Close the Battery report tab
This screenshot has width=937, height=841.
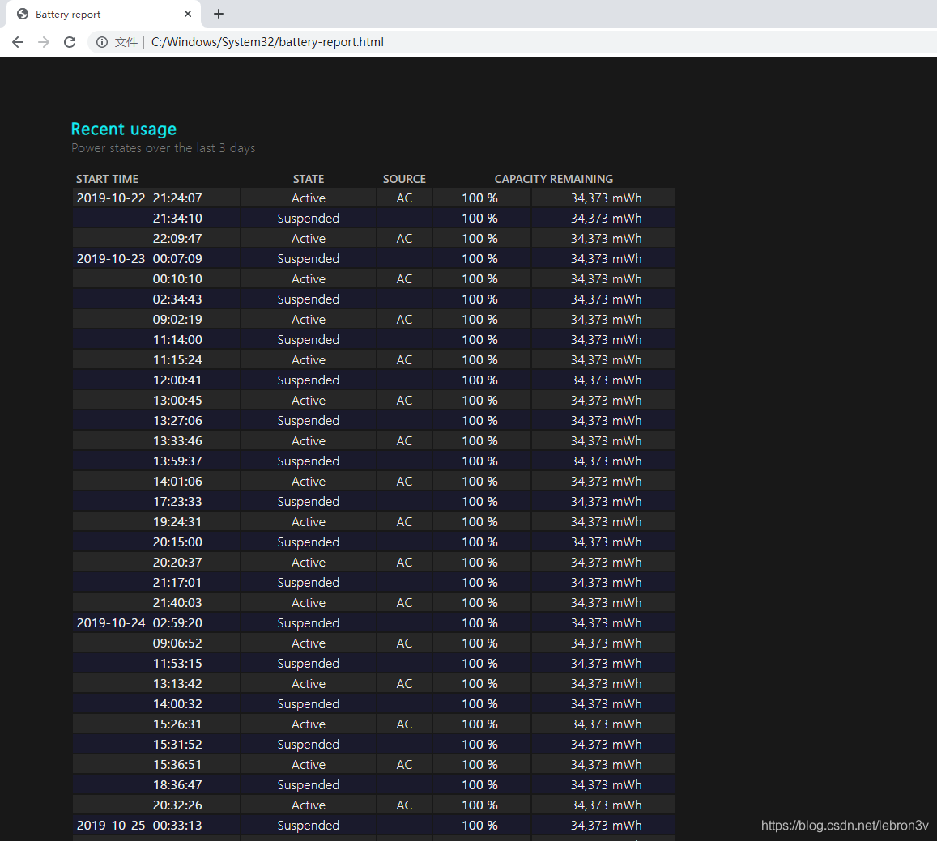[188, 14]
